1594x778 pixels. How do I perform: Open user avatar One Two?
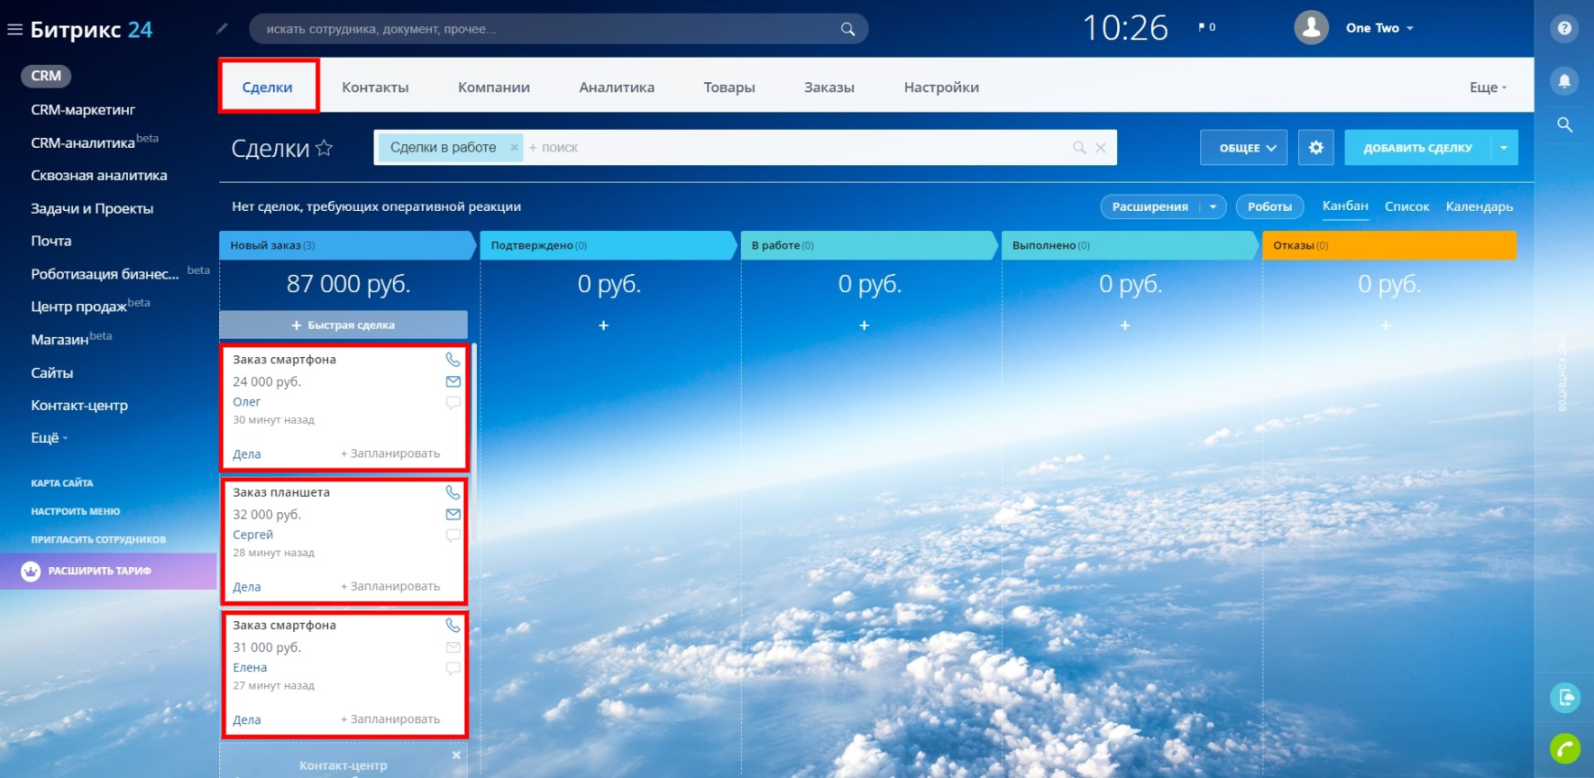coord(1311,27)
